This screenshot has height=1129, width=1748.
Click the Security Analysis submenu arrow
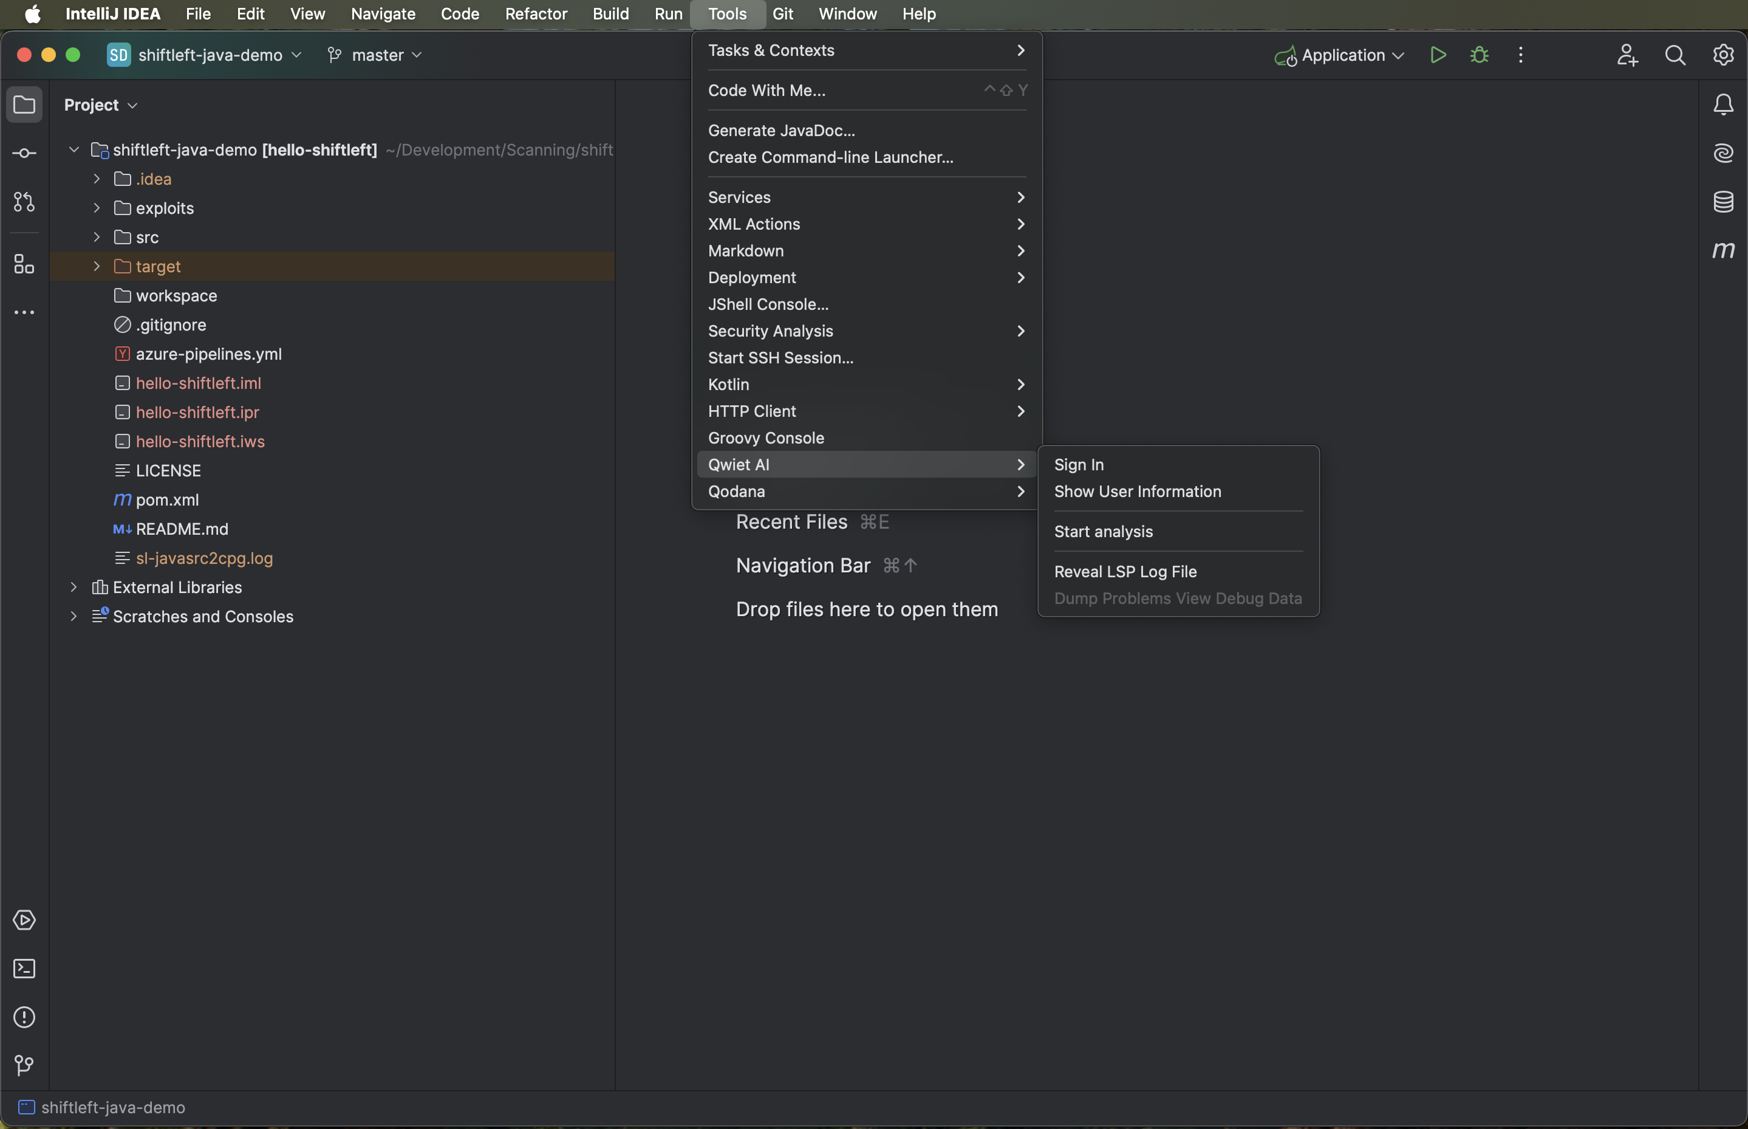pyautogui.click(x=1018, y=330)
